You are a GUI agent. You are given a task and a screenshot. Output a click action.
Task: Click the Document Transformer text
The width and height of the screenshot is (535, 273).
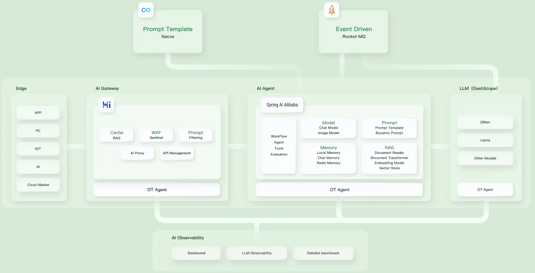click(x=389, y=158)
